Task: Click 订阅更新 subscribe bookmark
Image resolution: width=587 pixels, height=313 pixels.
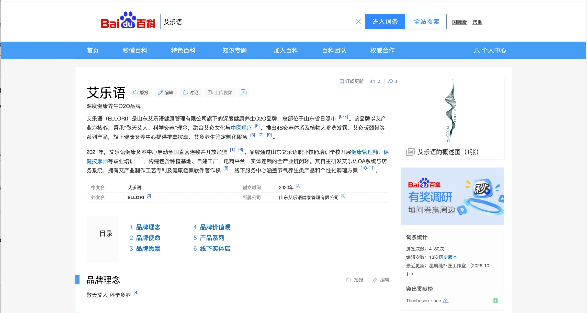Action: pyautogui.click(x=352, y=81)
